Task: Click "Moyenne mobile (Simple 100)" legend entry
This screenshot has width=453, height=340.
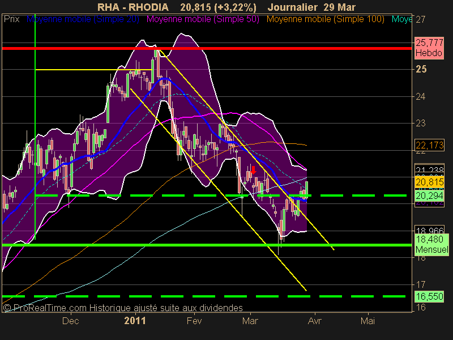Action: [325, 19]
